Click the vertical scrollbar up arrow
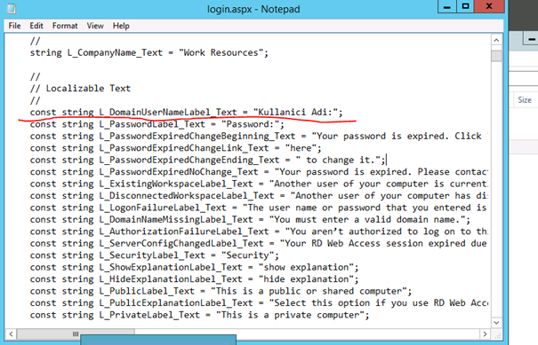The height and width of the screenshot is (345, 538). click(496, 41)
